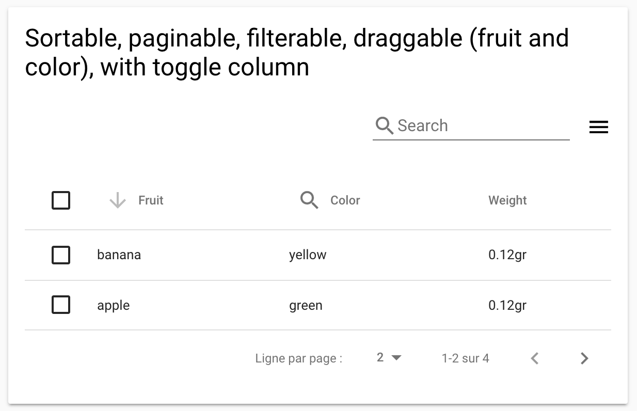Click the Fruit column sort arrow
Image resolution: width=637 pixels, height=411 pixels.
pyautogui.click(x=118, y=200)
